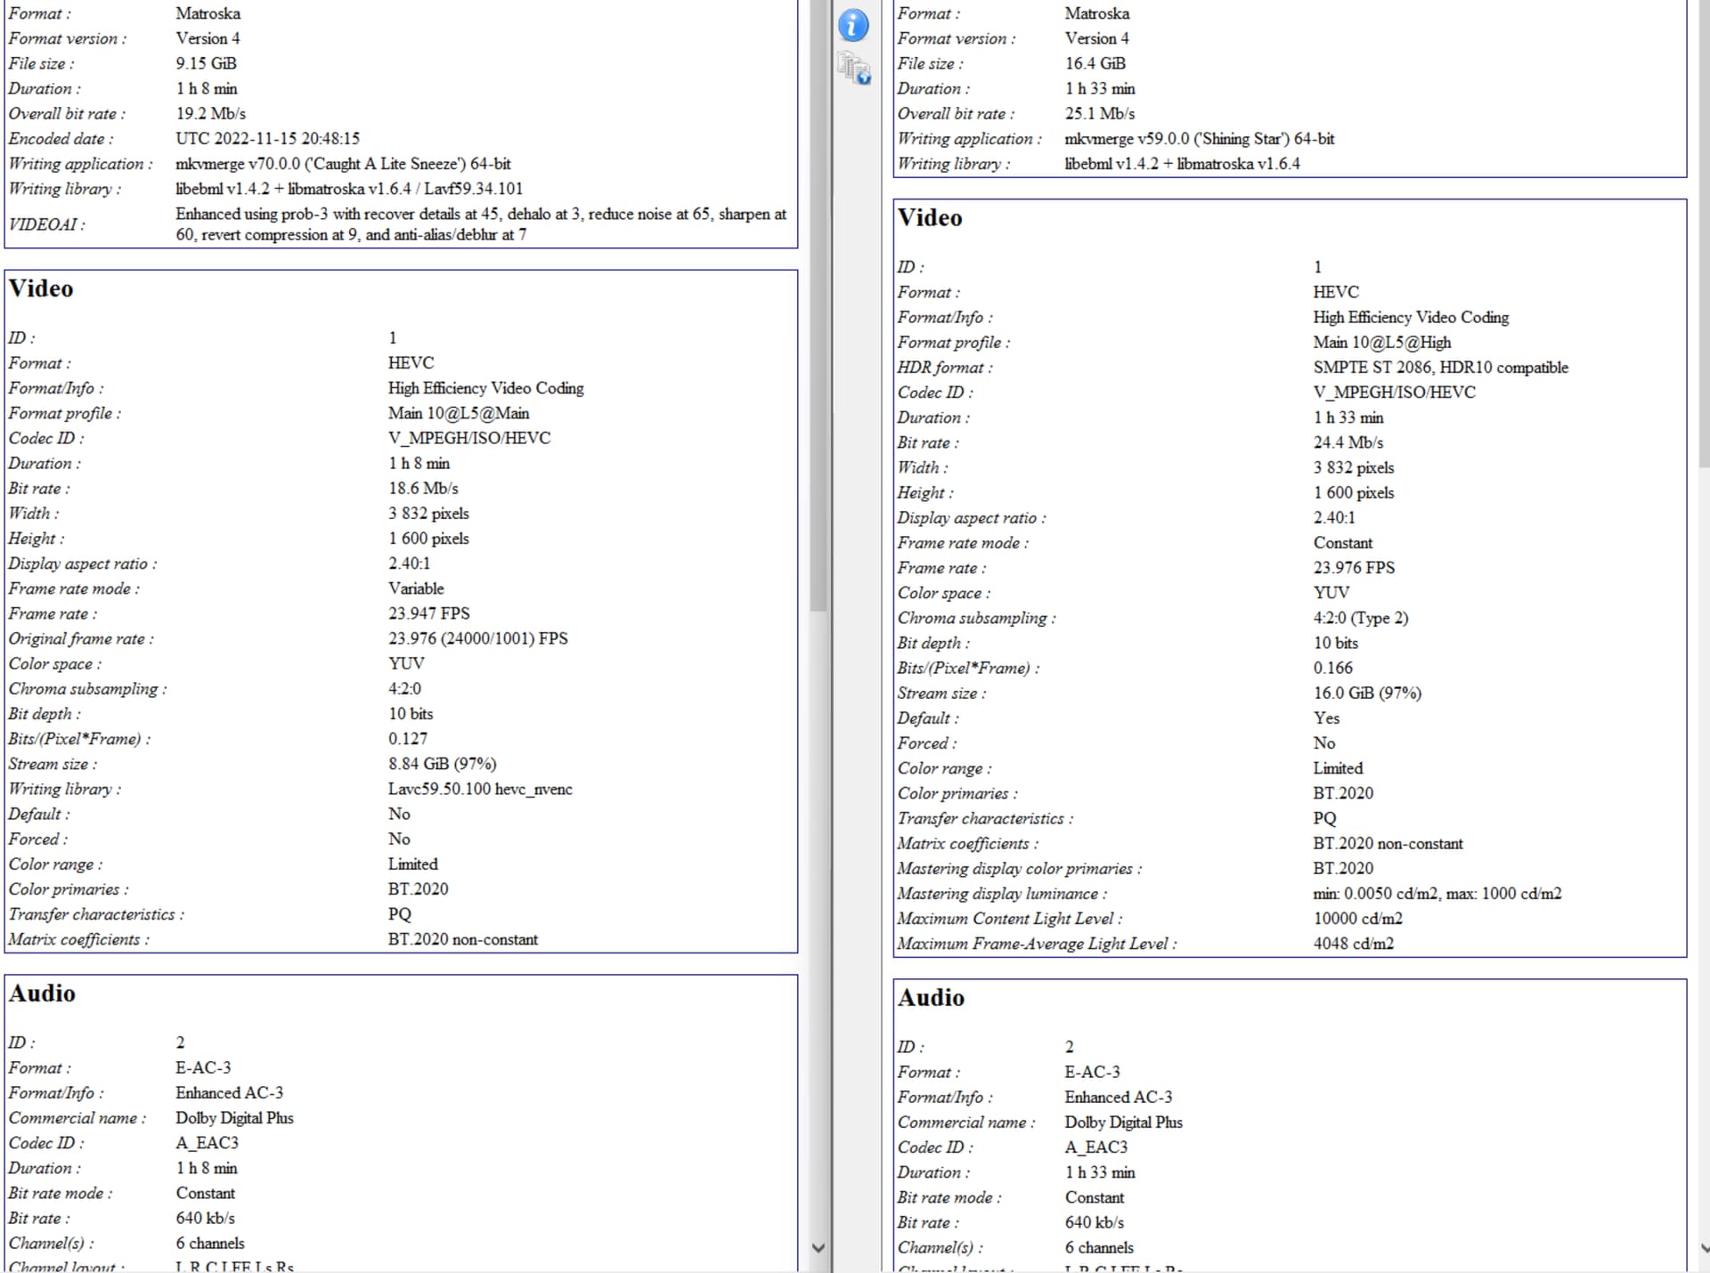Screen dimensions: 1710x1273
Task: Click the 'SMPTE ST 2086, HDR10 compatible' value
Action: (1440, 368)
